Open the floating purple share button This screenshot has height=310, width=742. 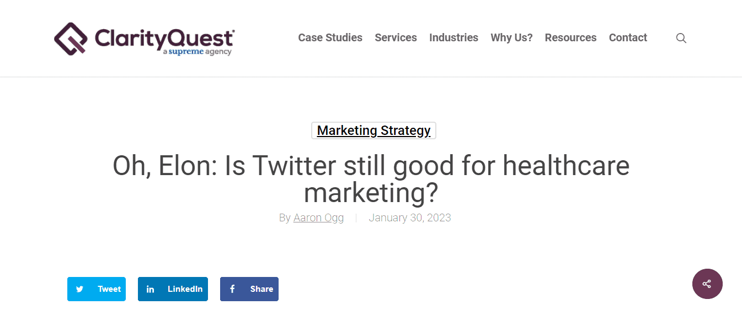707,284
